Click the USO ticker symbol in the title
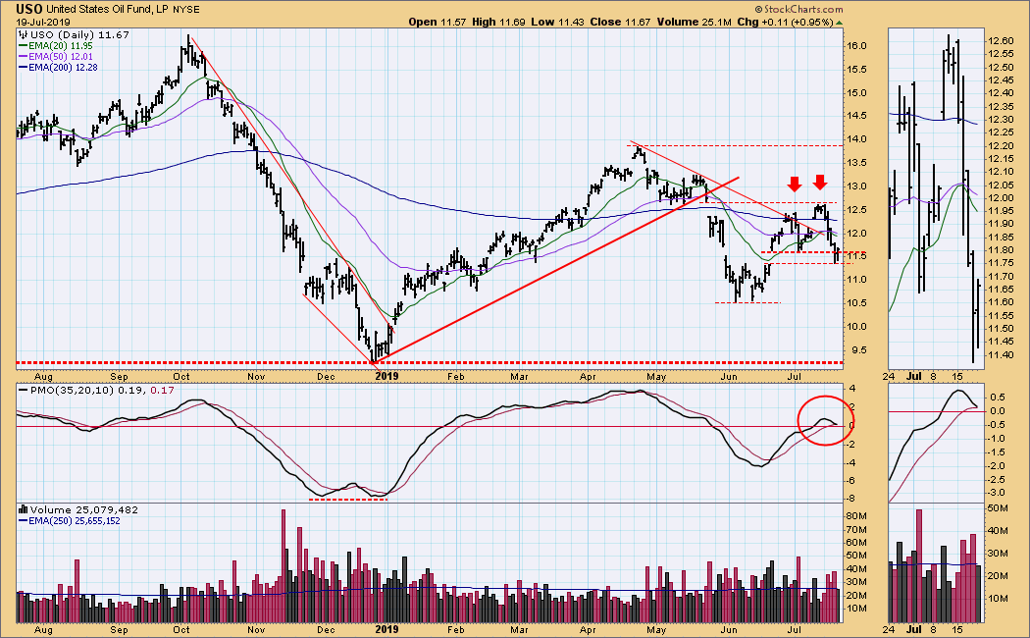Image resolution: width=1030 pixels, height=638 pixels. pyautogui.click(x=29, y=9)
